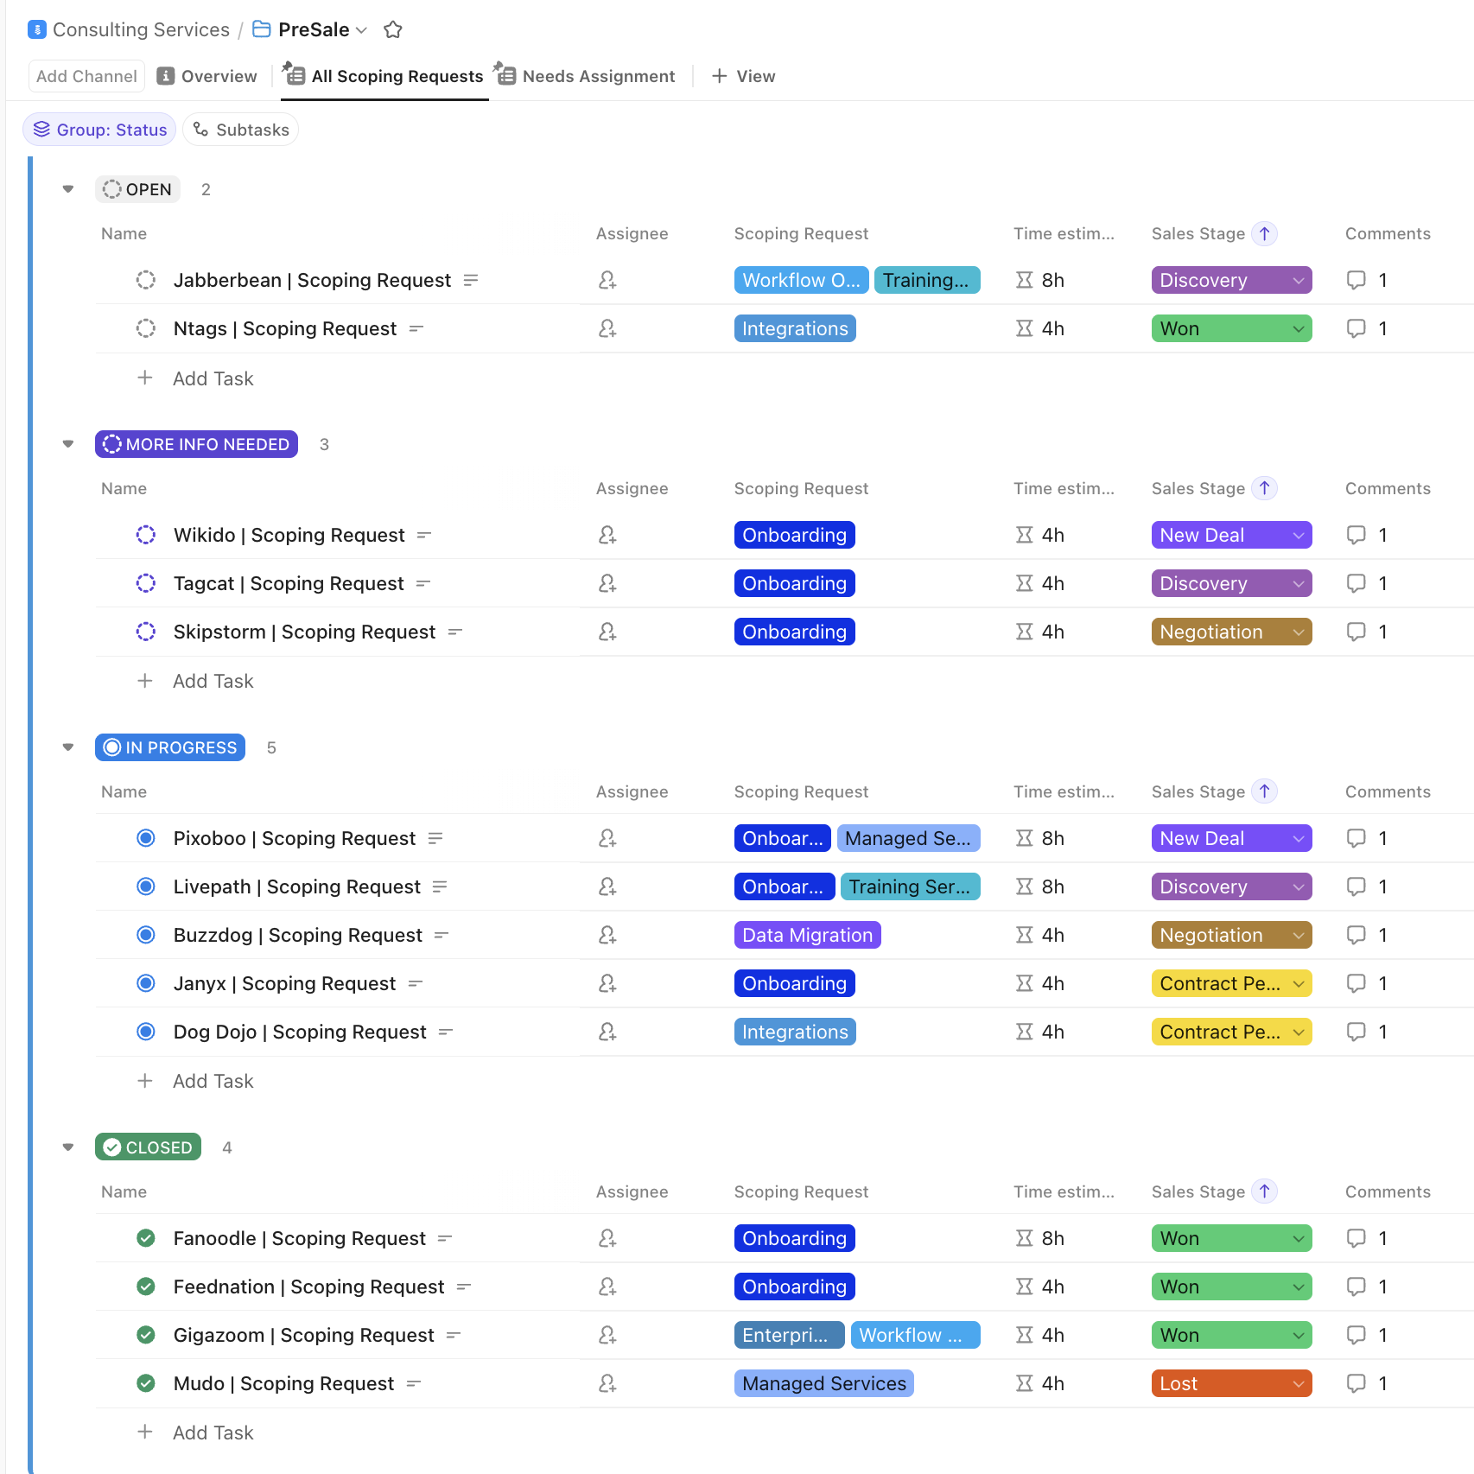Click assignee icon for Skipstorm row
The width and height of the screenshot is (1474, 1474).
(x=607, y=632)
